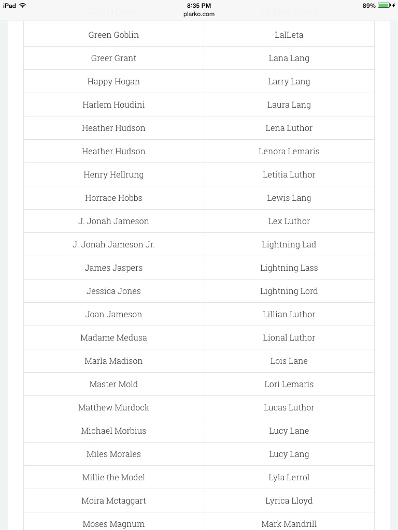
Task: Tap the battery indicator icon
Action: pyautogui.click(x=384, y=5)
